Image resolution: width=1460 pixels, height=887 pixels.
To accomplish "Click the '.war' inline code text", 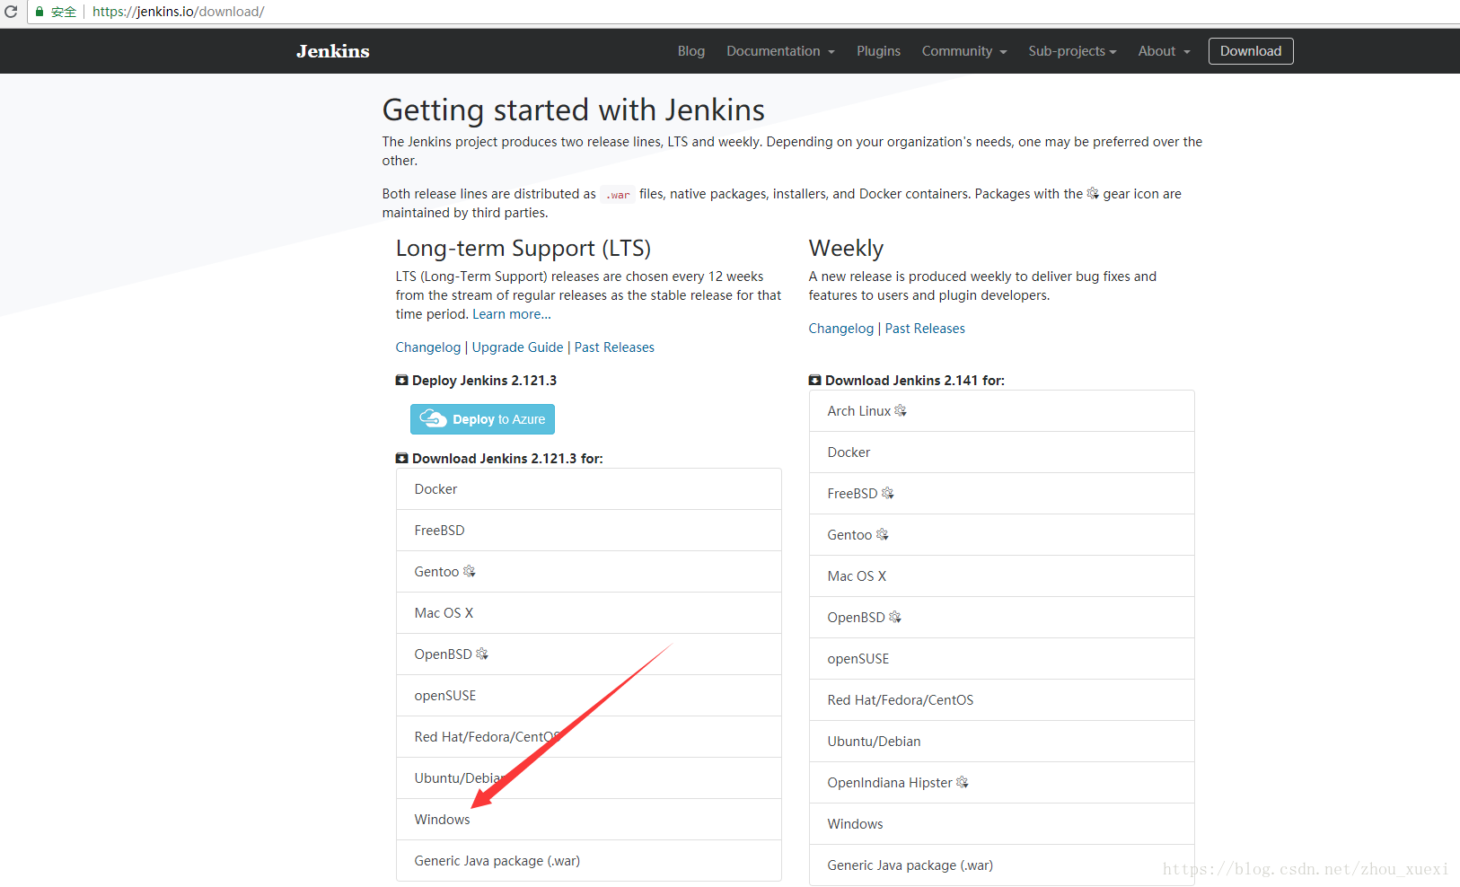I will click(618, 195).
